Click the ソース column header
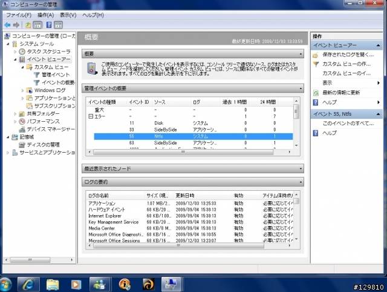 click(x=171, y=102)
